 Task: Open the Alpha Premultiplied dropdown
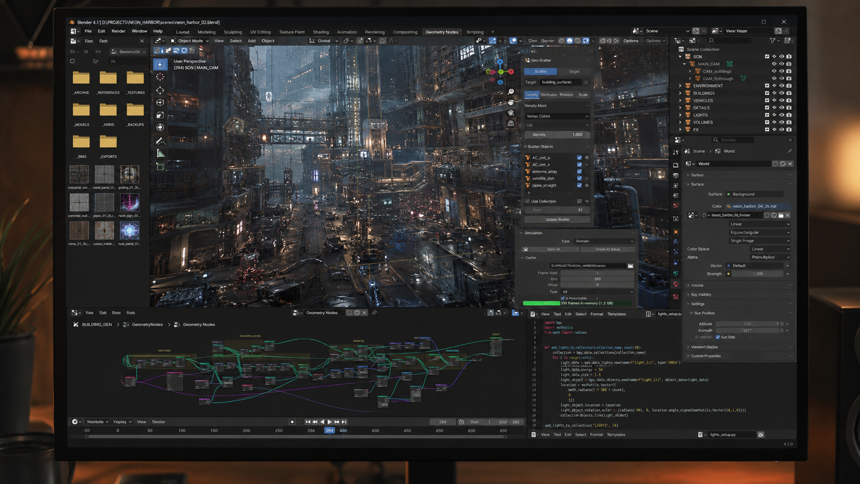point(770,257)
